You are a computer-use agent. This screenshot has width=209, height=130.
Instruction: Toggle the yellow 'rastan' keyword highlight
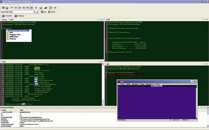point(52,12)
